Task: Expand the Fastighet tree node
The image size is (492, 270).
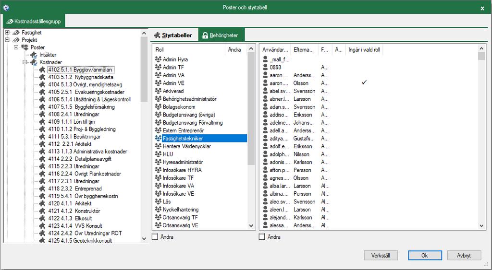Action: [7, 32]
